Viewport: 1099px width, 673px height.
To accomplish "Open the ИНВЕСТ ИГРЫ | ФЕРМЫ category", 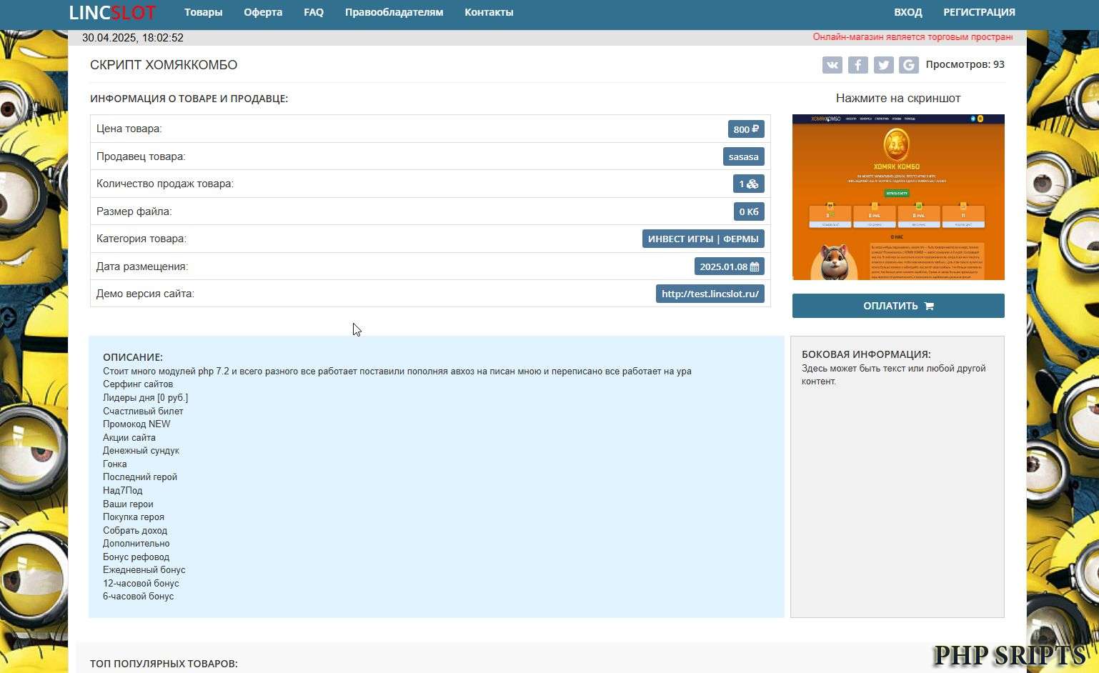I will click(703, 239).
